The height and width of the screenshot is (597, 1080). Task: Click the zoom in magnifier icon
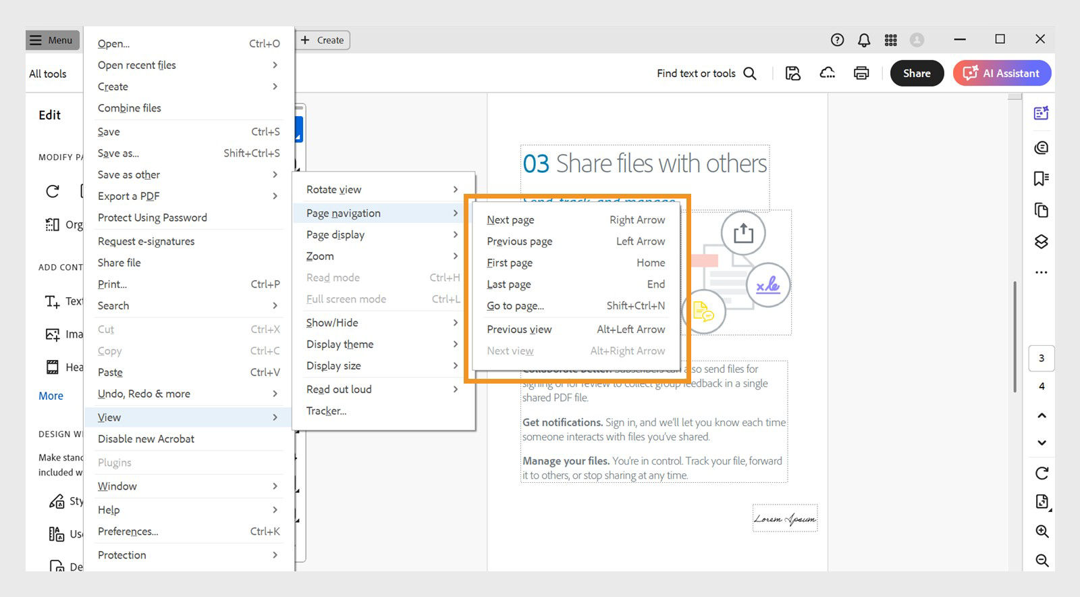click(x=1042, y=531)
